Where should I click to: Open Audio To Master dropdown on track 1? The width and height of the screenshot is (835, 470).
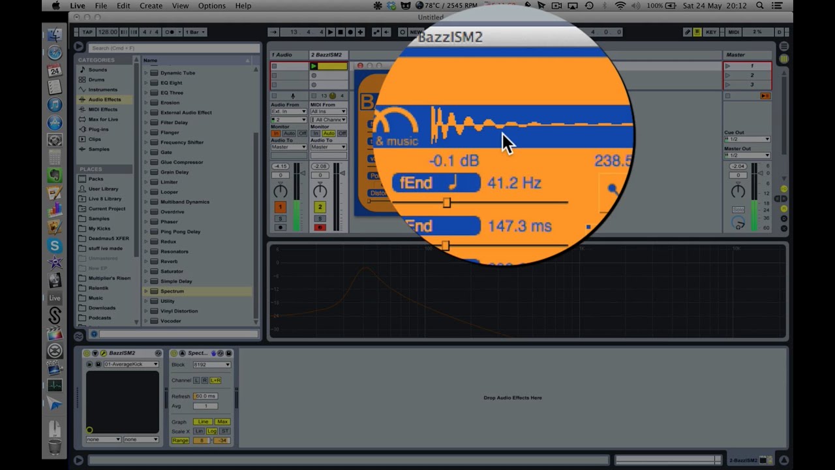(x=288, y=147)
